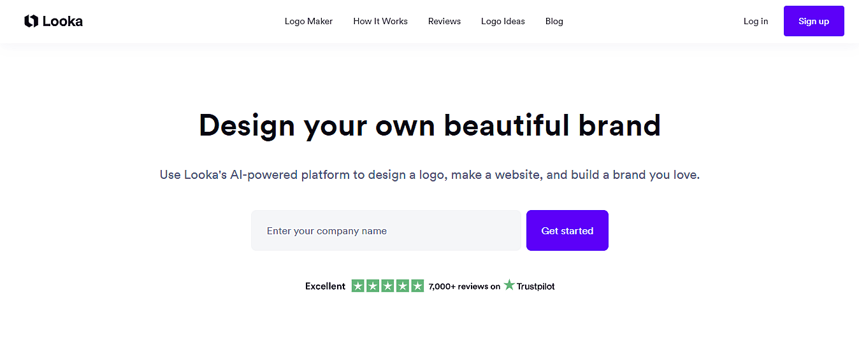The width and height of the screenshot is (859, 352).
Task: Open the How It Works page
Action: click(x=380, y=21)
